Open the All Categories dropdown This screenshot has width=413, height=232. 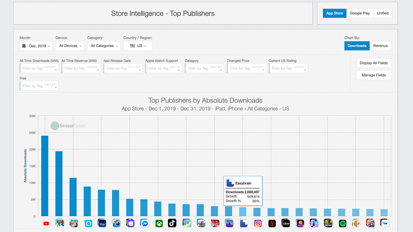(x=104, y=46)
